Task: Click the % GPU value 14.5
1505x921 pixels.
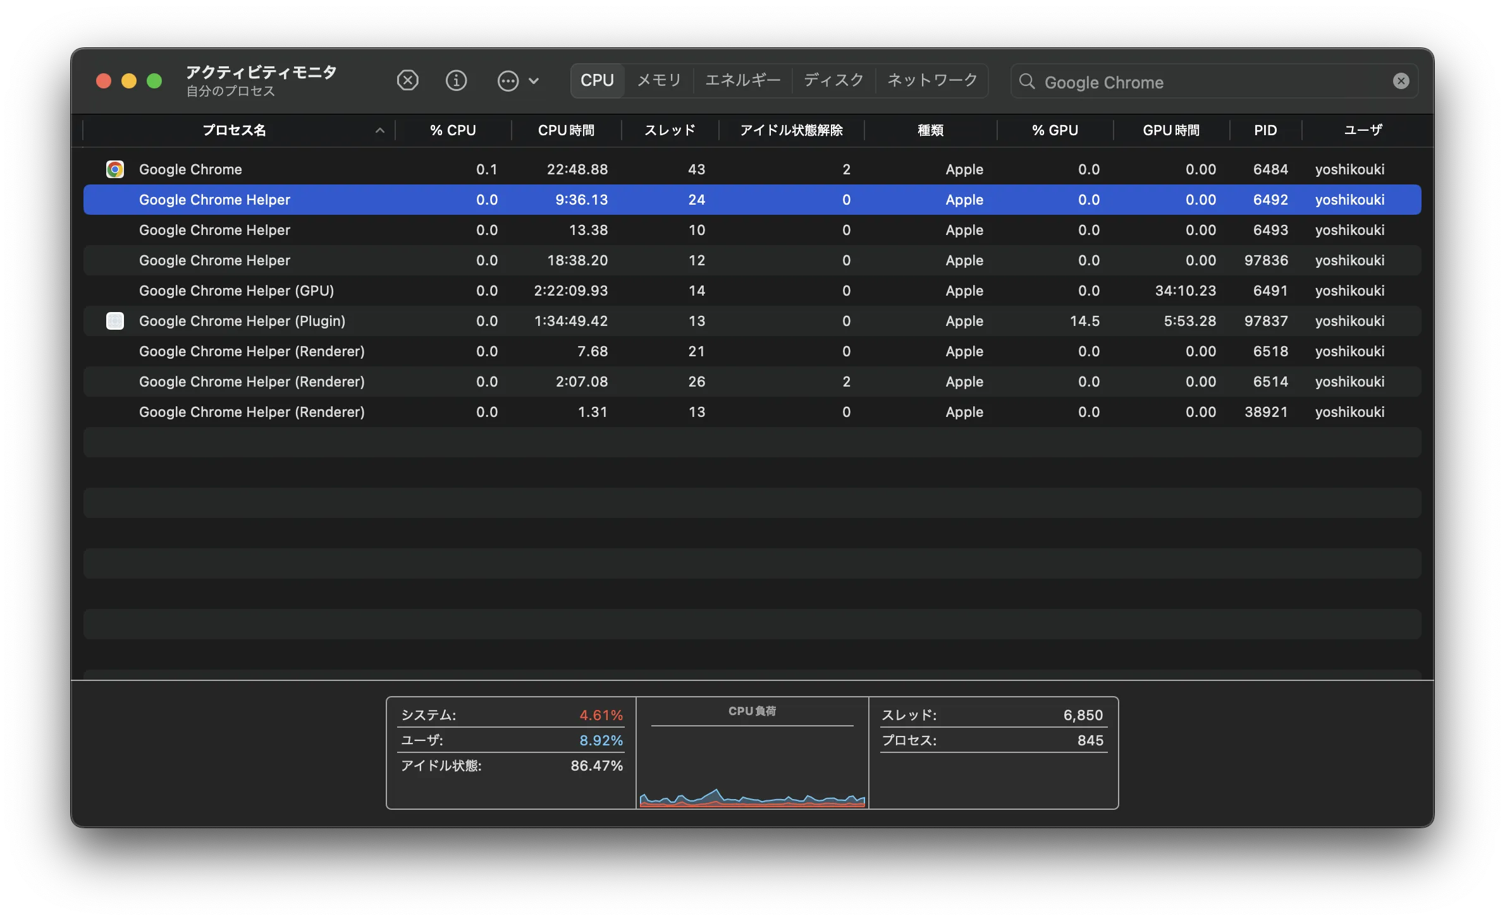Action: pyautogui.click(x=1084, y=321)
